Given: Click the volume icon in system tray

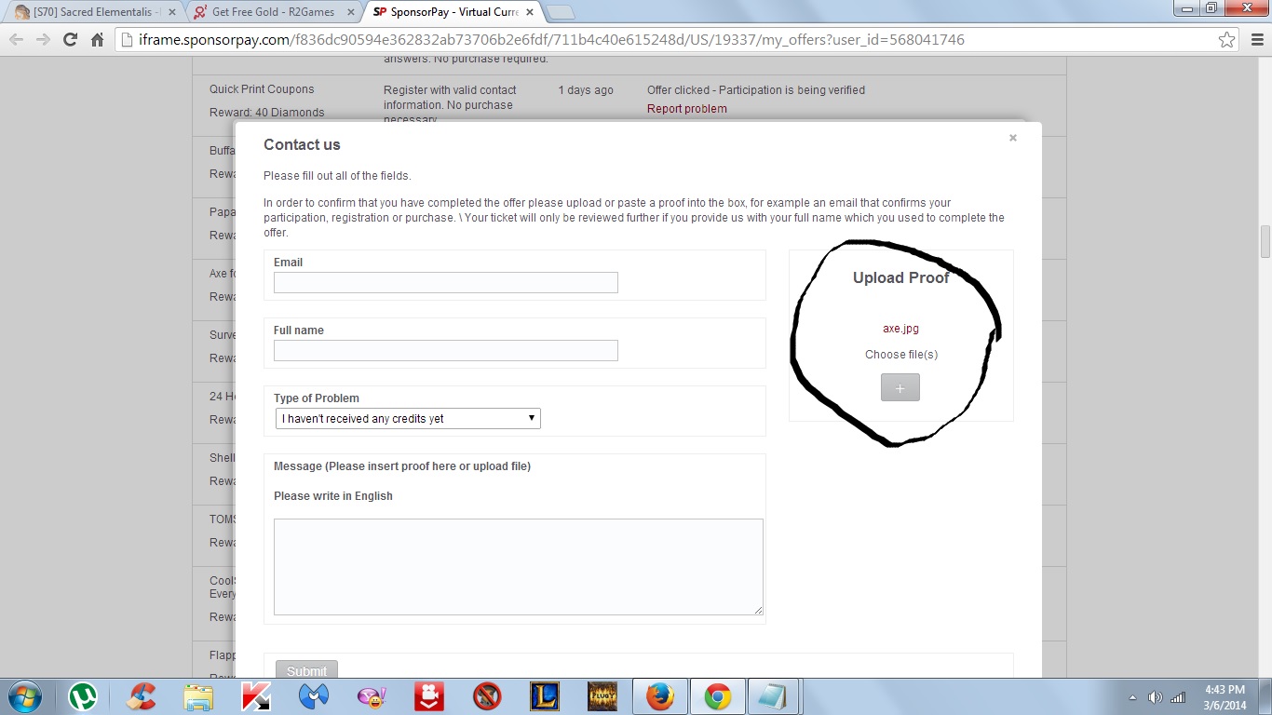Looking at the screenshot, I should point(1156,697).
